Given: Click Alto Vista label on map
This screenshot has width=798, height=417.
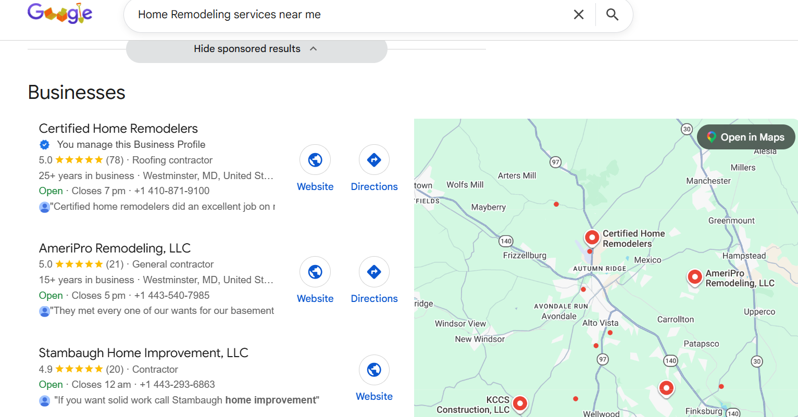Looking at the screenshot, I should [x=601, y=323].
